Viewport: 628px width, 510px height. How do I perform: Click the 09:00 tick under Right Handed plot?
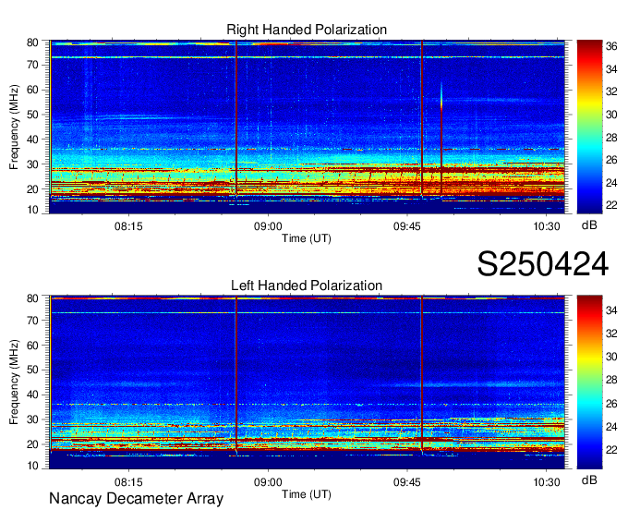(268, 226)
